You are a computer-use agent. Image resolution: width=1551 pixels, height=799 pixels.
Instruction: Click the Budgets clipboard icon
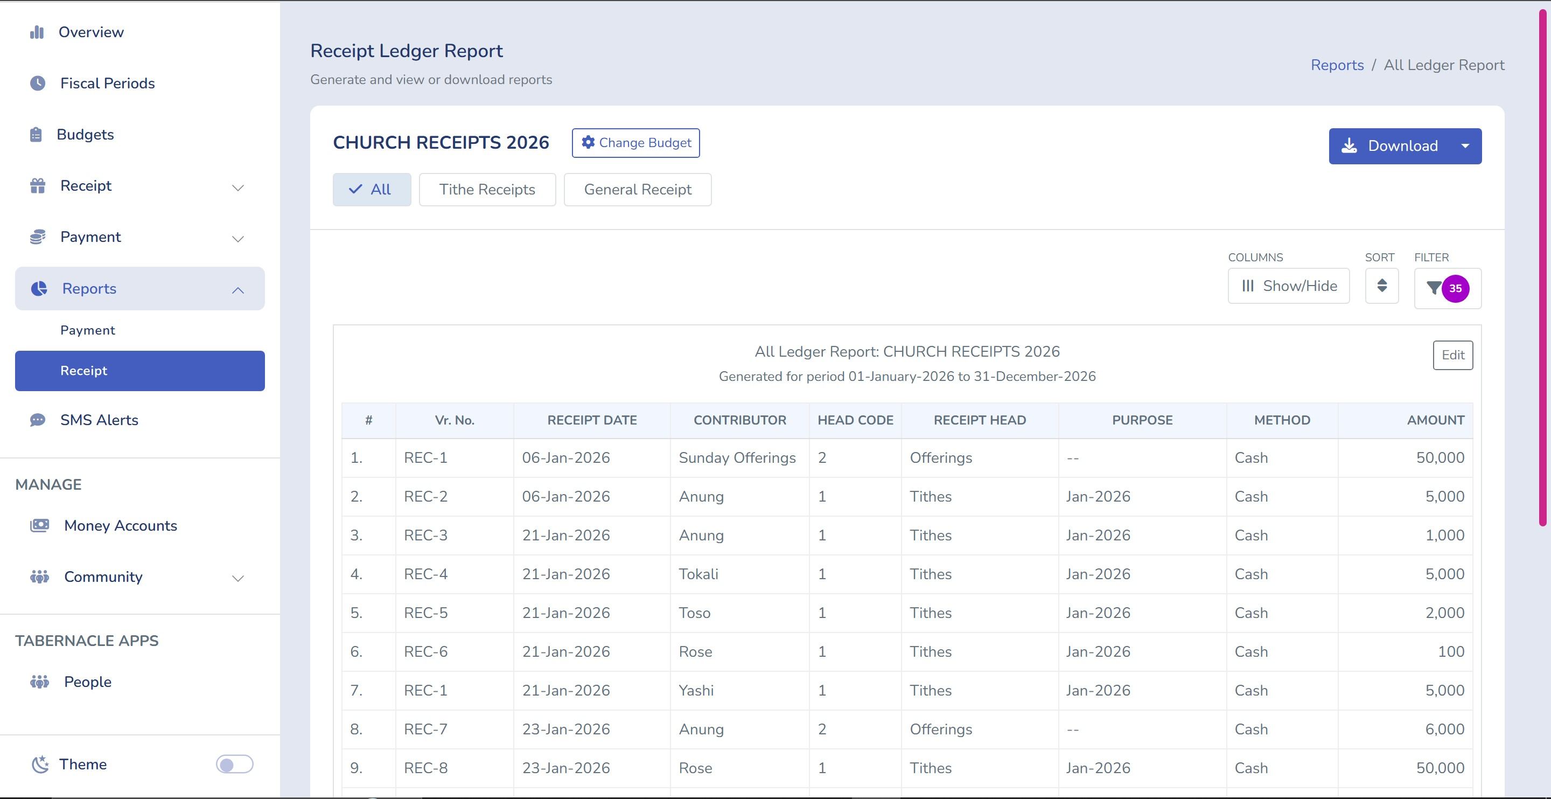tap(36, 134)
